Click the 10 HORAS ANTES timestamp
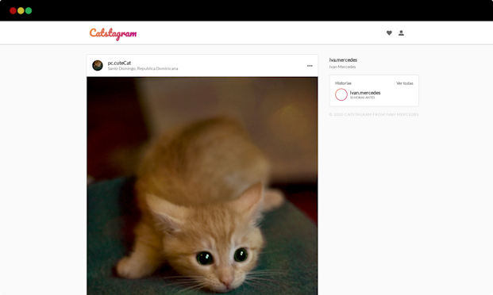 362,98
